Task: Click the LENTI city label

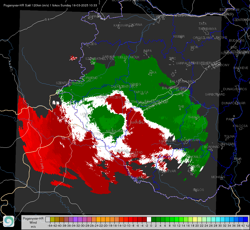Action: [85, 114]
